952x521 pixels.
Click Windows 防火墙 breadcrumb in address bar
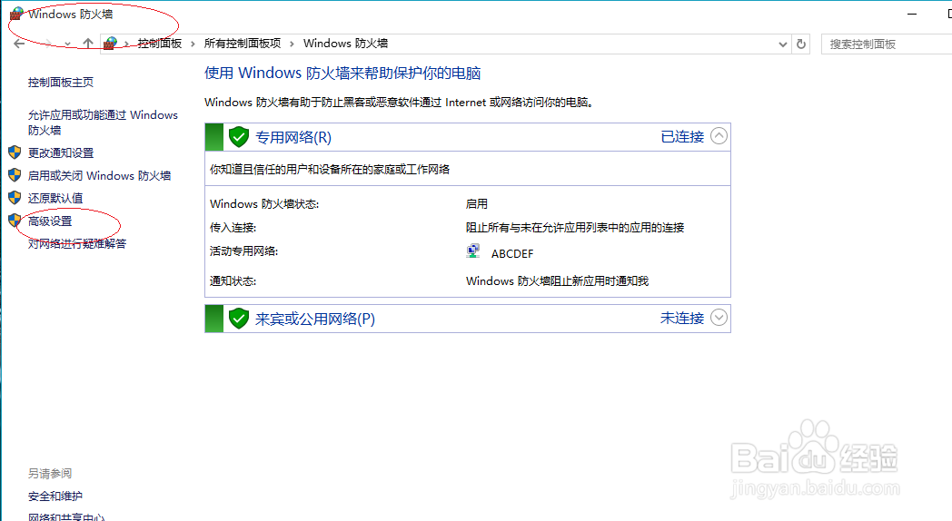point(345,43)
